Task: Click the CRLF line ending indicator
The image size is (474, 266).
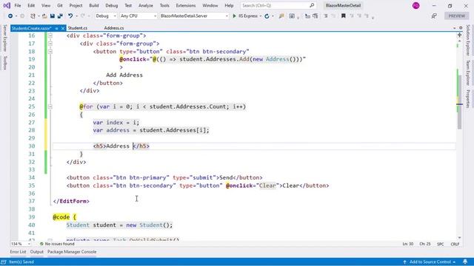Action: point(455,244)
